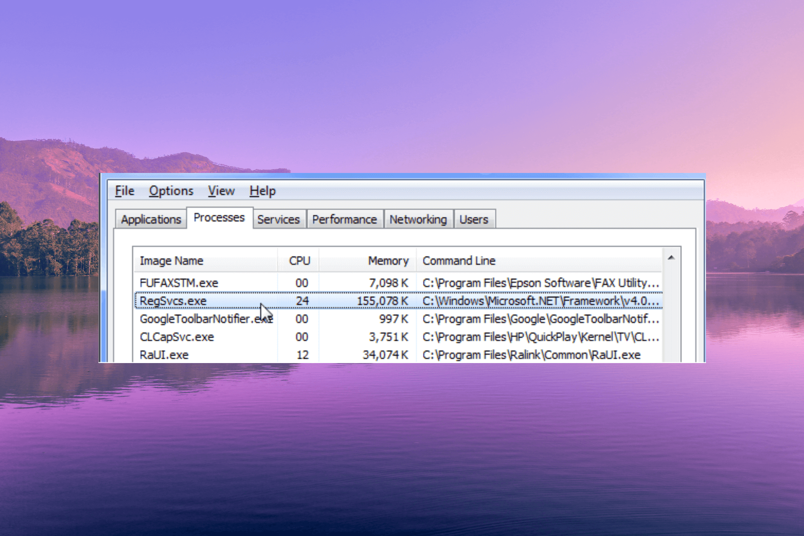804x536 pixels.
Task: Switch to the Users tab
Action: point(474,219)
